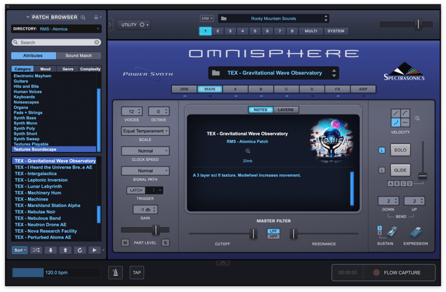Switch to the ORB tab
Viewport: 446px width, 292px height.
tap(184, 89)
